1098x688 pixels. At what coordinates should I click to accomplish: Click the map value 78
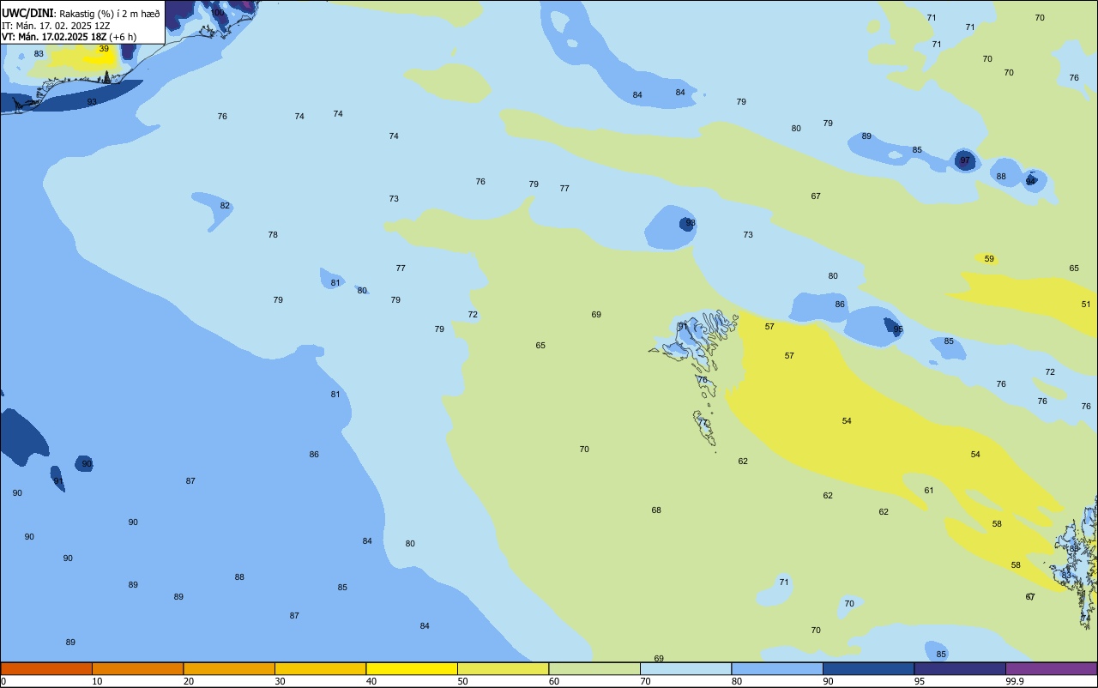[273, 235]
